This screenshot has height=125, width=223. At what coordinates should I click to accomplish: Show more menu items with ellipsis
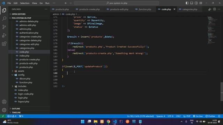click(x=54, y=3)
